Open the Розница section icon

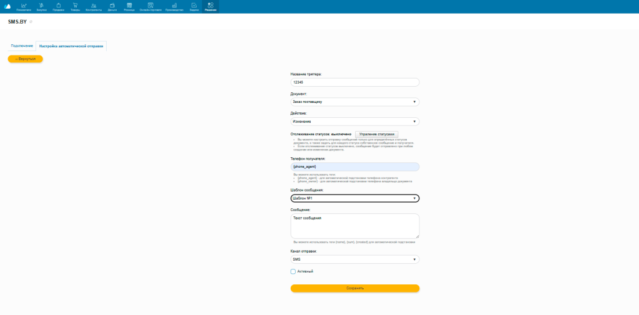point(129,6)
